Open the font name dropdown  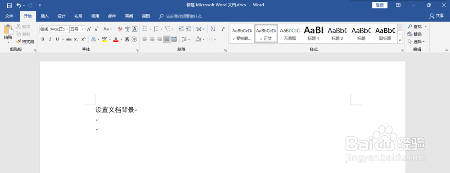tap(67, 29)
